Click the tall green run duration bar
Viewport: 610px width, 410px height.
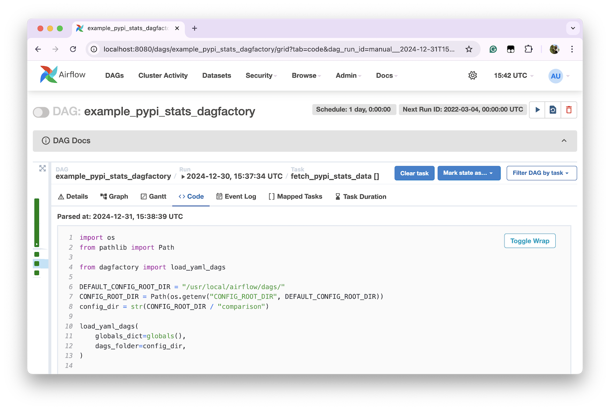click(37, 222)
